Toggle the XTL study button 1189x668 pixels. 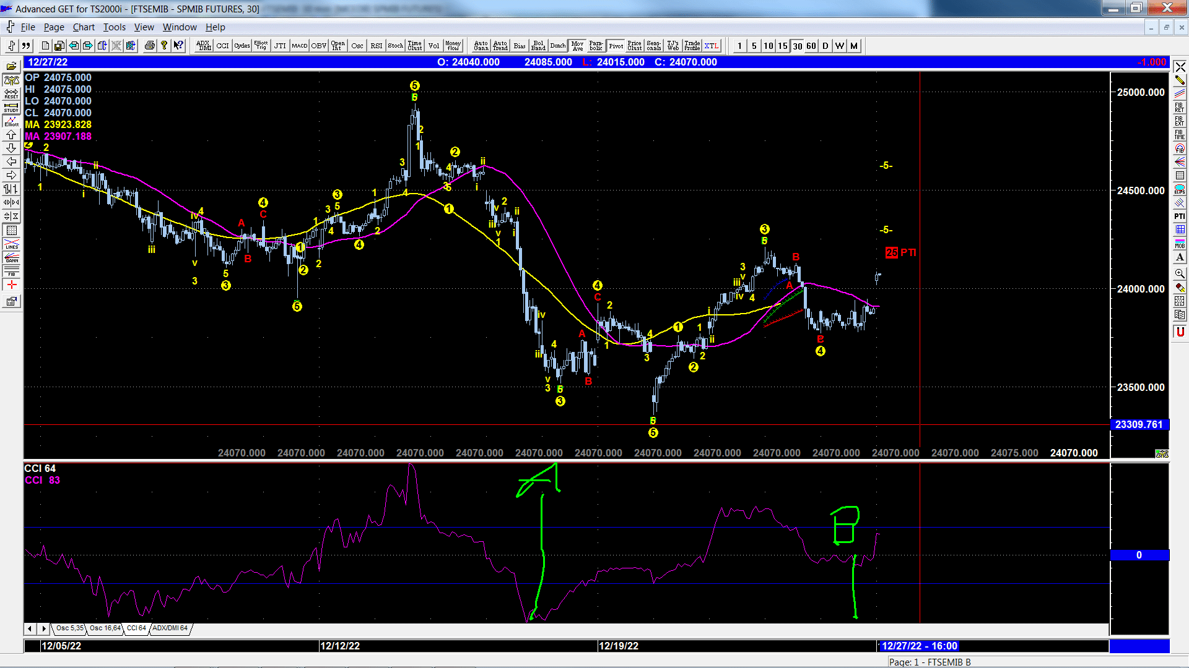click(712, 46)
